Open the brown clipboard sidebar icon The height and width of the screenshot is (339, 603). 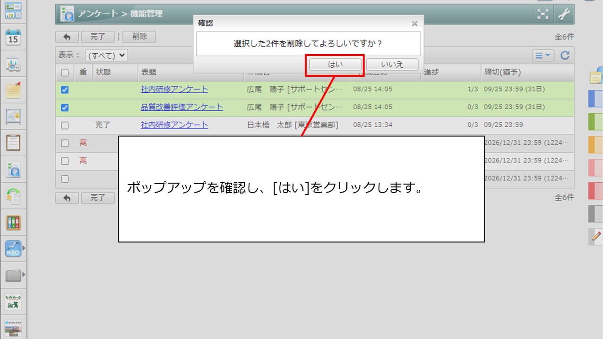point(13,142)
